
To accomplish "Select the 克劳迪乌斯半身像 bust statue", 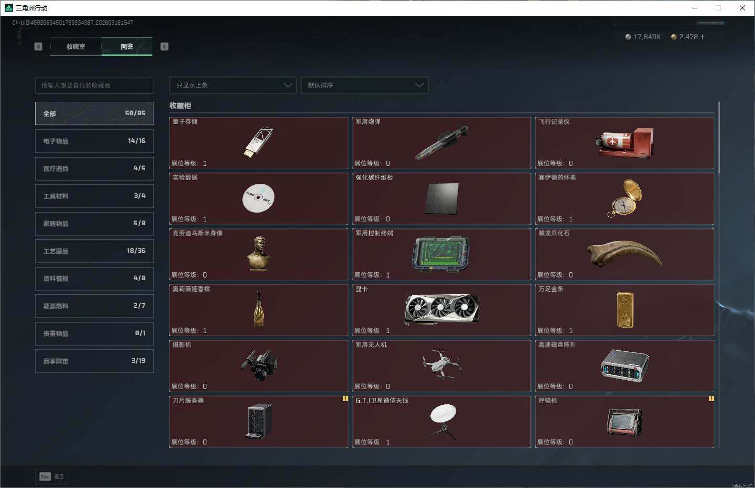I will pyautogui.click(x=259, y=253).
